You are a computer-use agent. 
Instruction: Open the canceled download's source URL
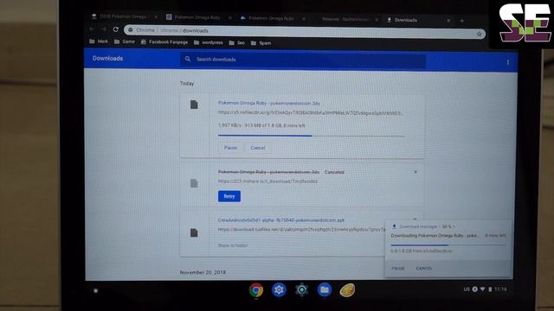click(x=267, y=181)
